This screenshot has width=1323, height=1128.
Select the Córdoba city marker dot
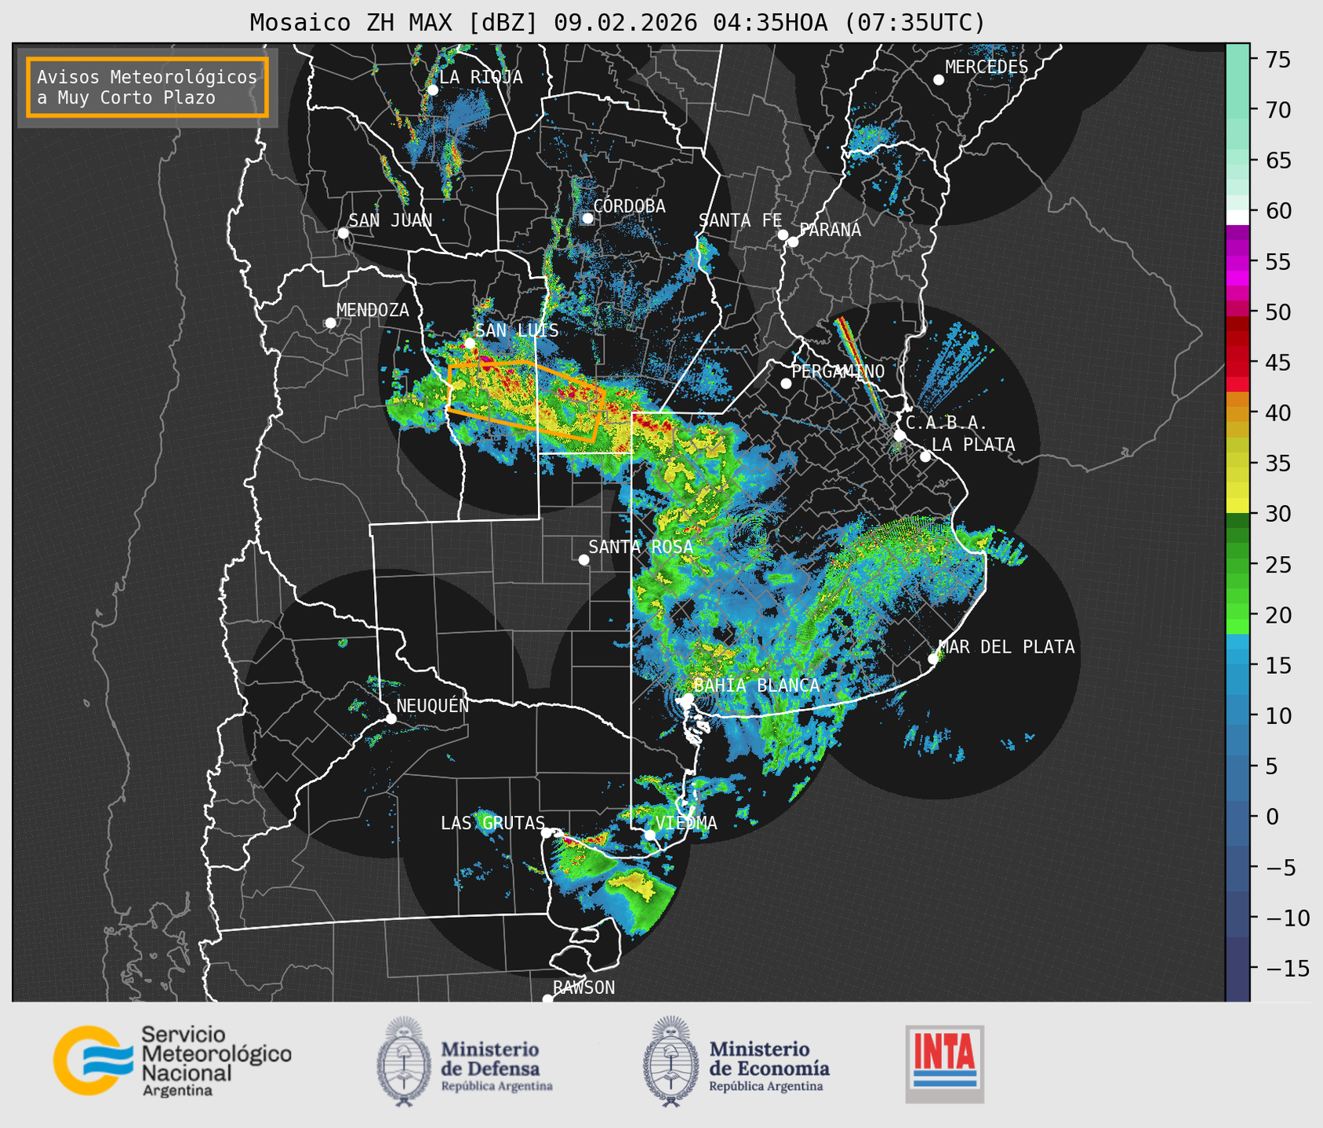point(587,218)
